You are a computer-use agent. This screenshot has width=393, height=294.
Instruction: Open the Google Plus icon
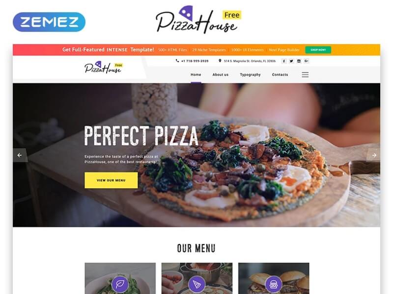[306, 61]
